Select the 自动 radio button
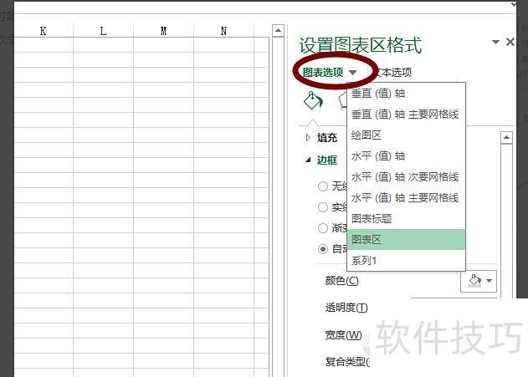The height and width of the screenshot is (377, 528). (323, 249)
